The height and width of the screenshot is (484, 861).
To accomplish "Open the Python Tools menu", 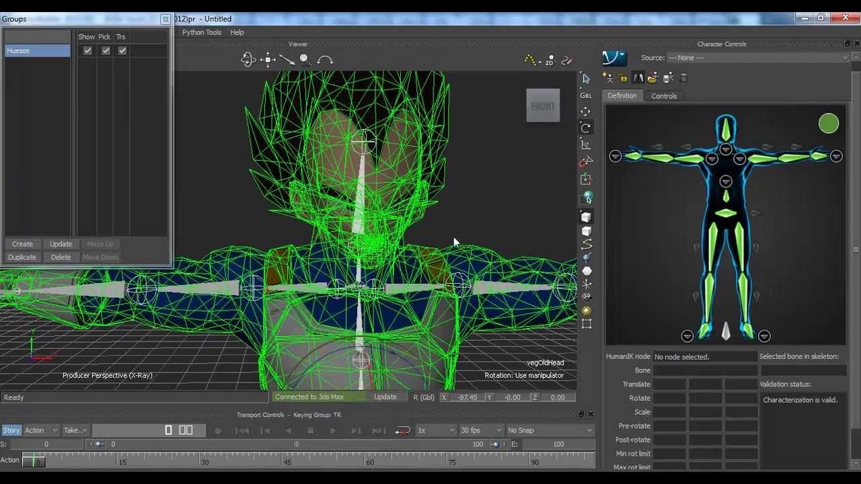I will 201,32.
